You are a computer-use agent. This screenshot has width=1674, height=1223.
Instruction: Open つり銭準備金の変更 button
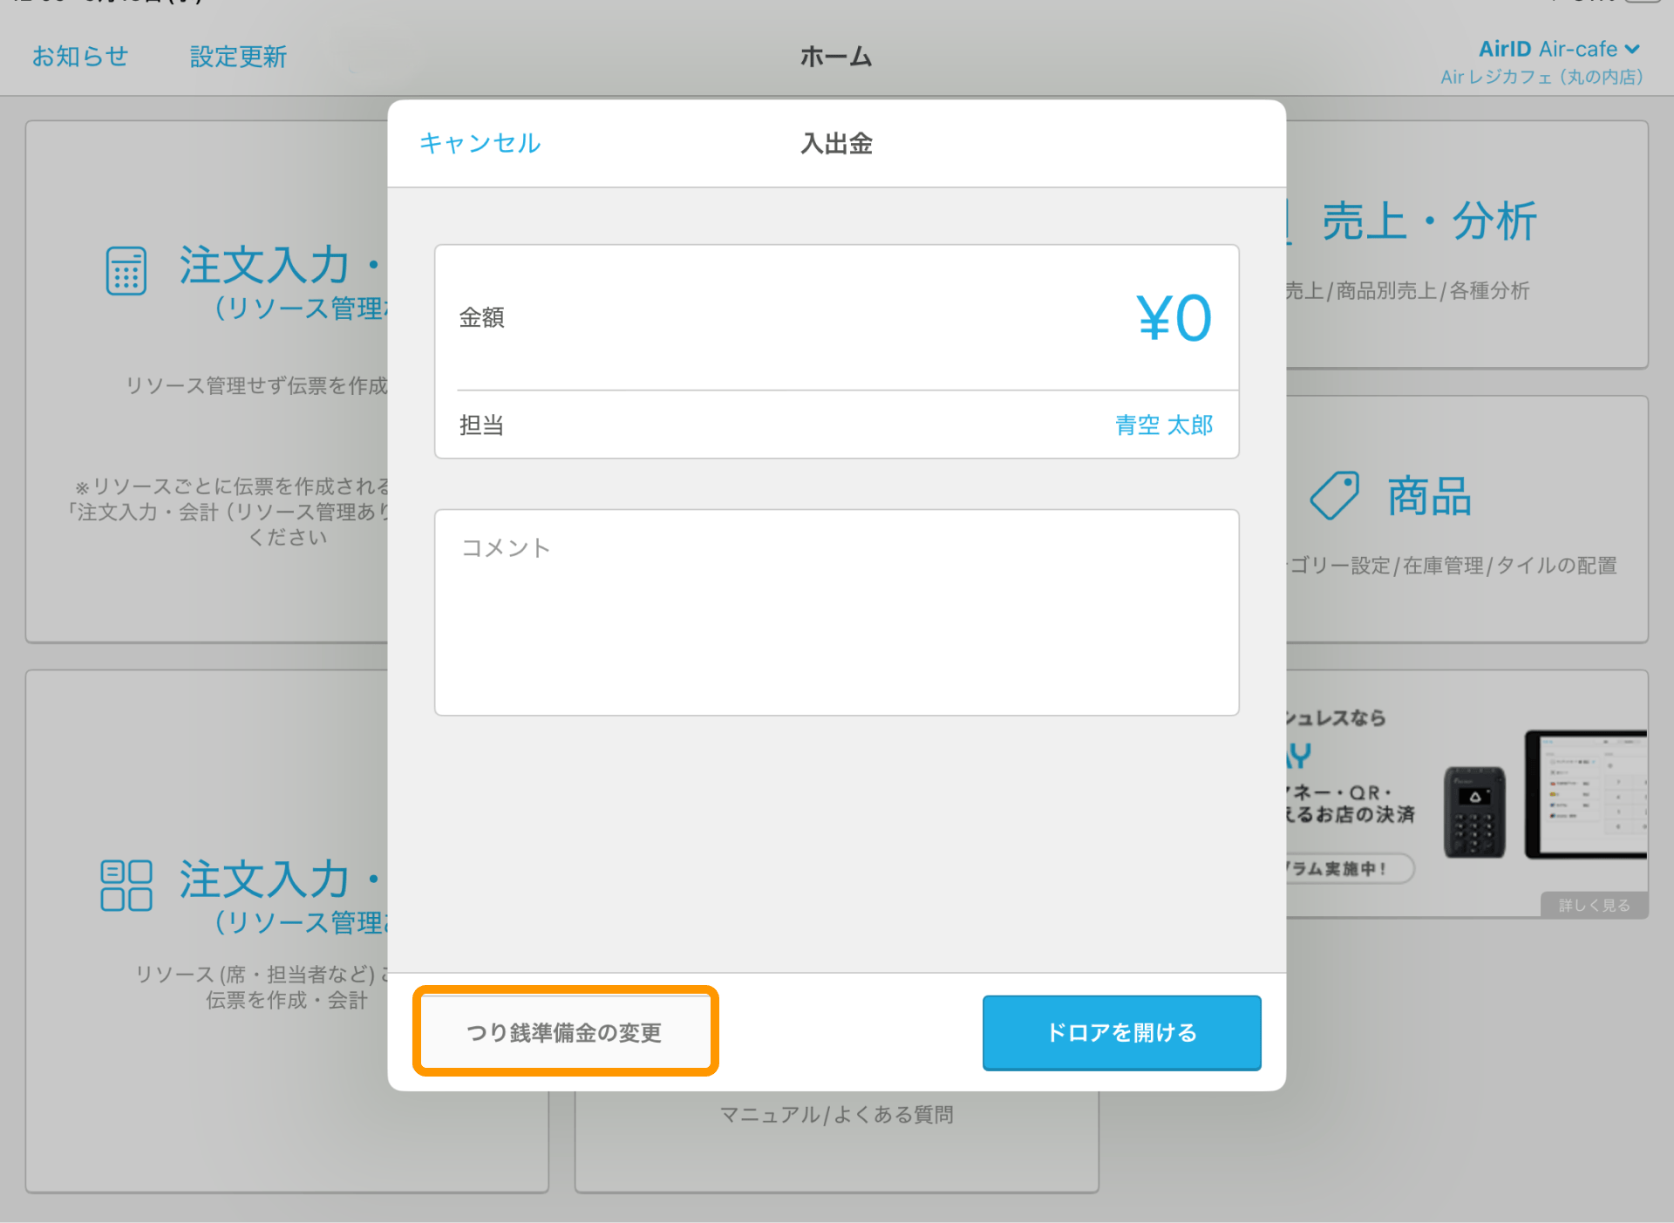pos(565,1032)
